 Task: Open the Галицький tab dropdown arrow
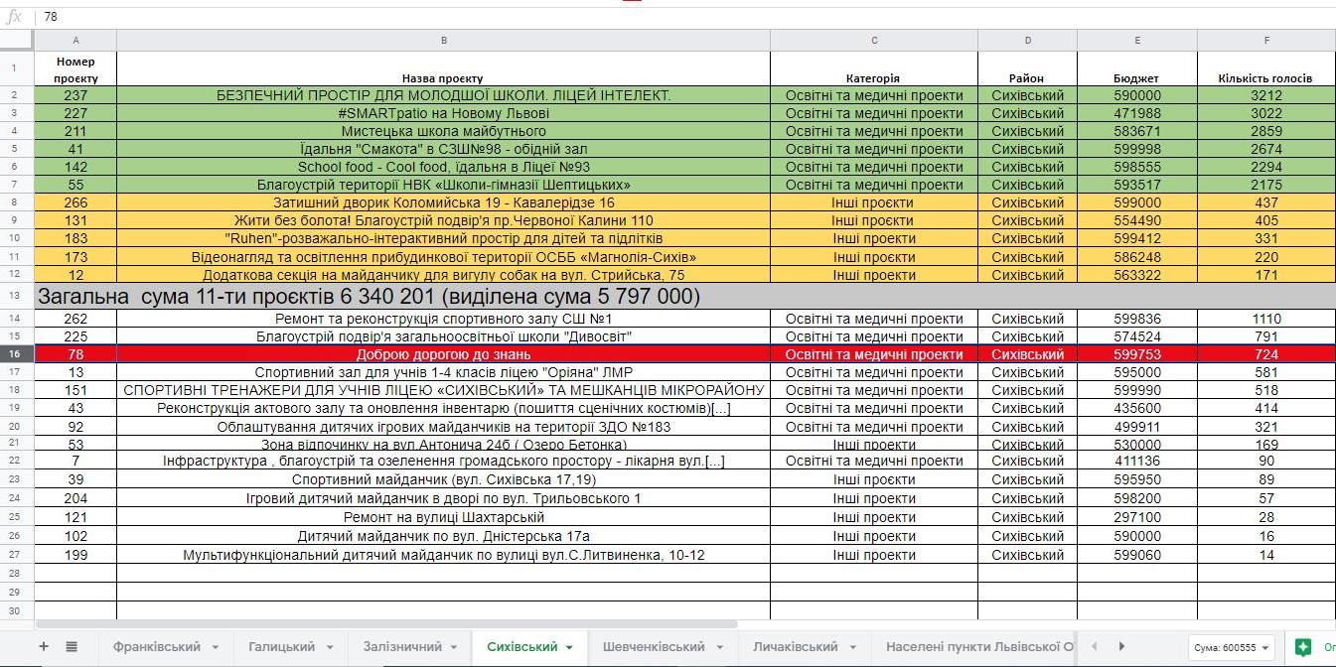coord(329,647)
